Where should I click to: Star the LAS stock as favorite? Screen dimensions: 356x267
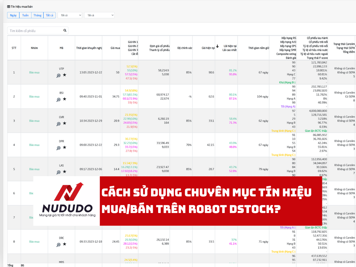click(64, 172)
